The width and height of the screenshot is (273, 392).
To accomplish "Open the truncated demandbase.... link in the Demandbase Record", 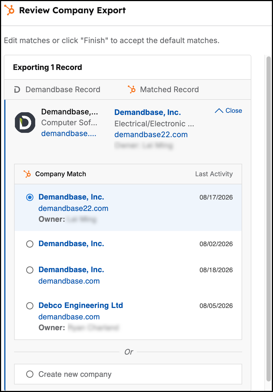I will [x=69, y=133].
